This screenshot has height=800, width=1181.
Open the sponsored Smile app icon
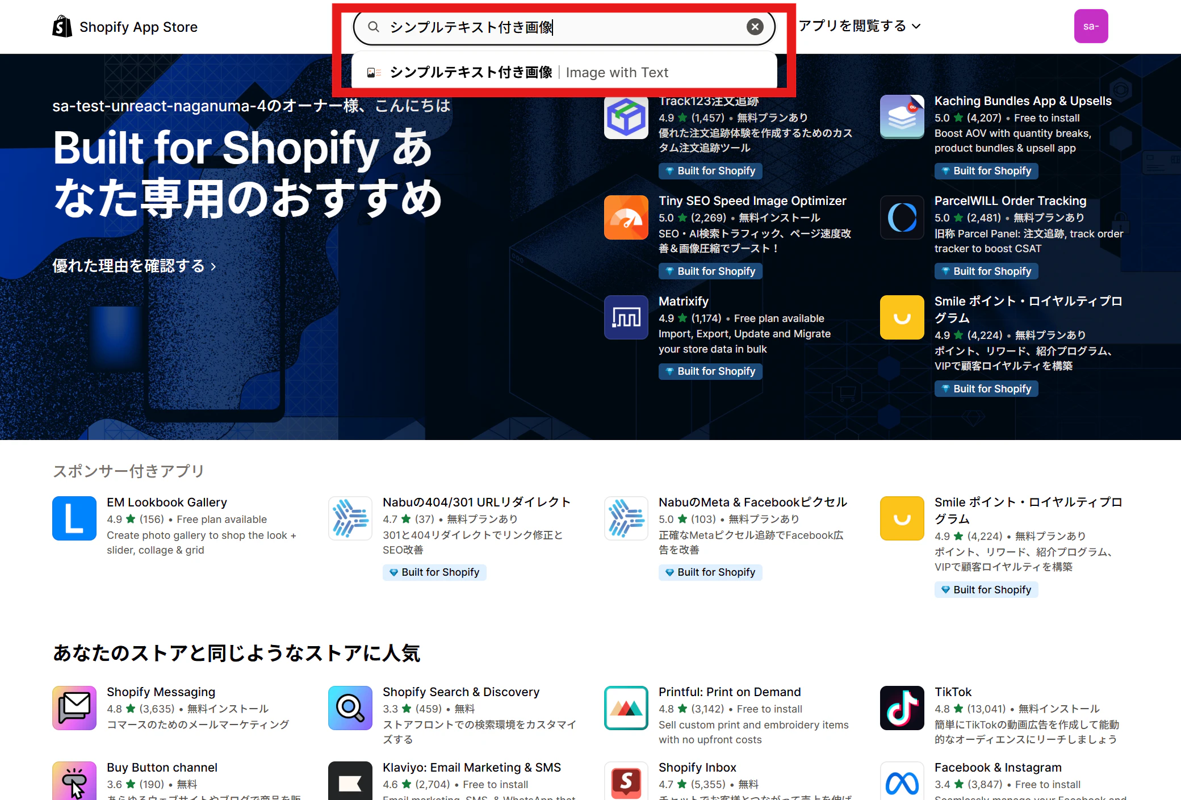click(x=902, y=518)
